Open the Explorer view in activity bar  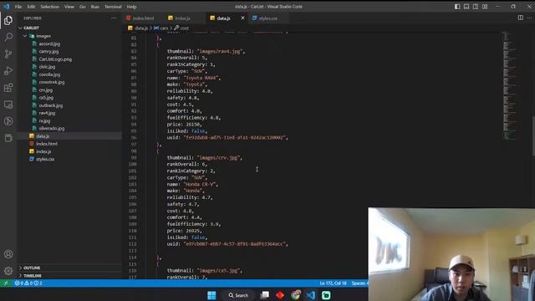pos(8,20)
